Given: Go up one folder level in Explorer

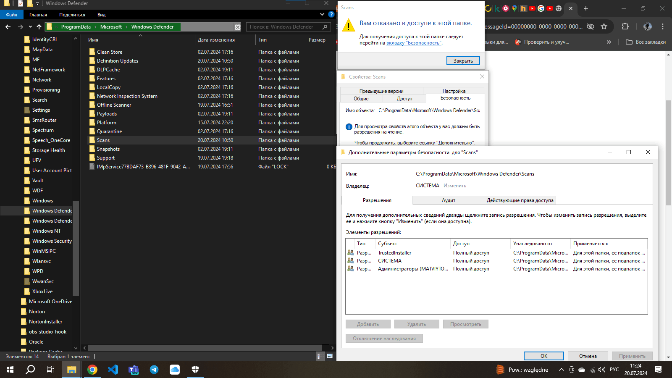Looking at the screenshot, I should (39, 27).
